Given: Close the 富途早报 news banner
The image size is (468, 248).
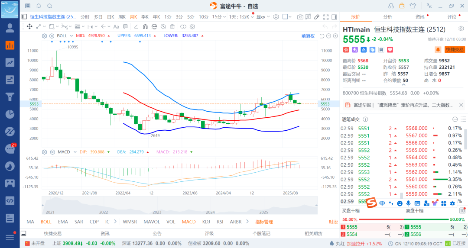Looking at the screenshot, I should click(x=461, y=105).
